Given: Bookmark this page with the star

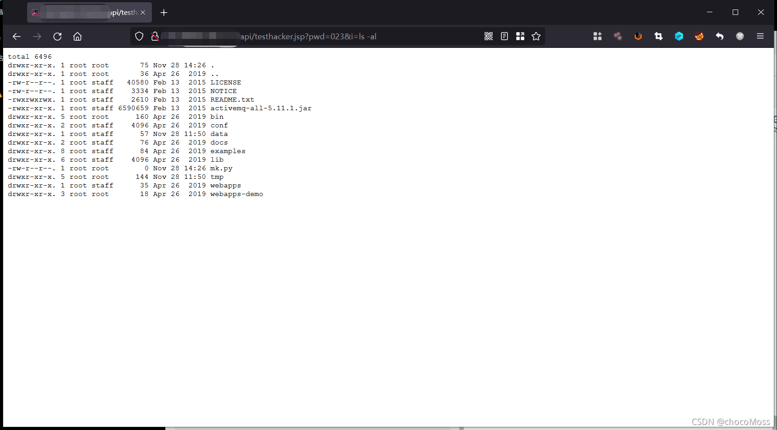Looking at the screenshot, I should [536, 37].
